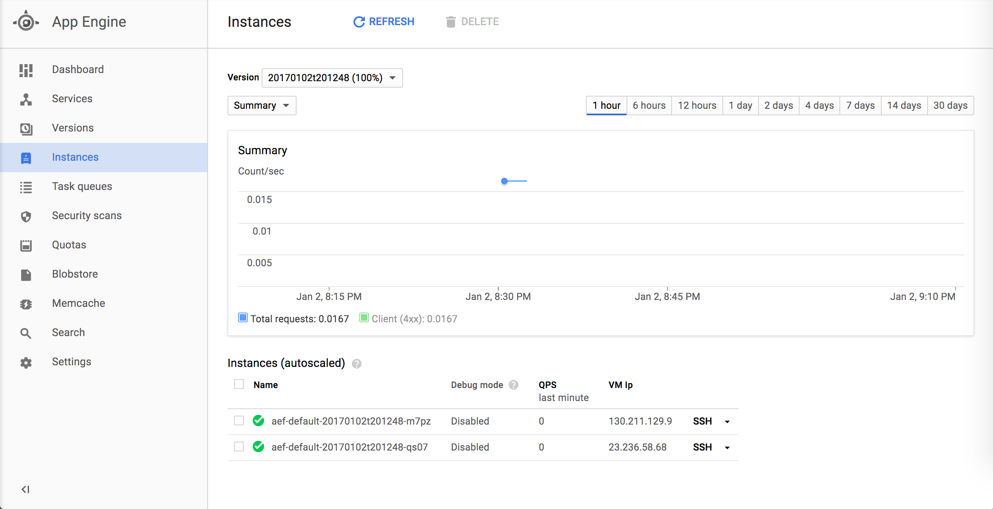This screenshot has height=509, width=993.
Task: Open instance aef-default-20170102t201248-m7pz
Action: pyautogui.click(x=351, y=421)
